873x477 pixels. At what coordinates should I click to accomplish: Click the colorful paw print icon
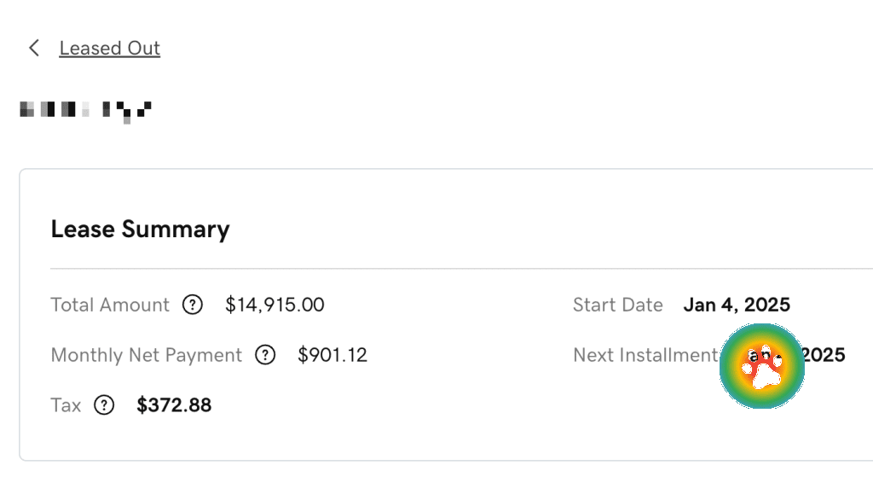(762, 366)
